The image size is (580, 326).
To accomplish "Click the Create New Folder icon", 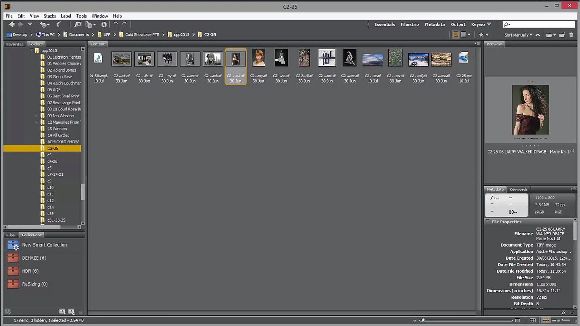I will [562, 35].
